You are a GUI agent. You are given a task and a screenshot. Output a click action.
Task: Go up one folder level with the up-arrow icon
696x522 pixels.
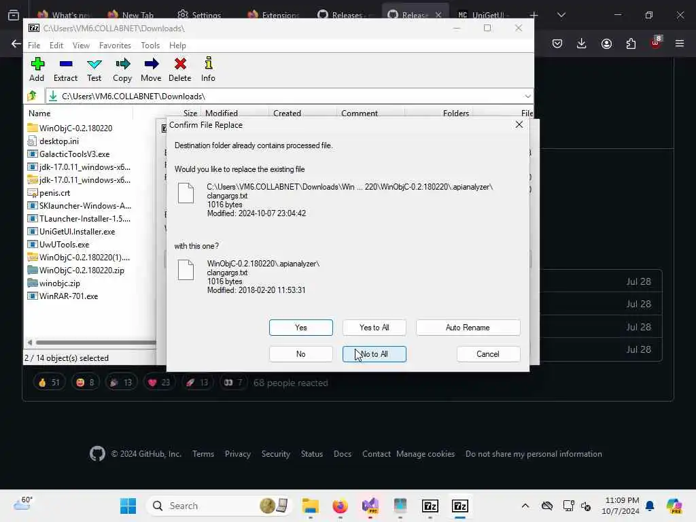(32, 96)
